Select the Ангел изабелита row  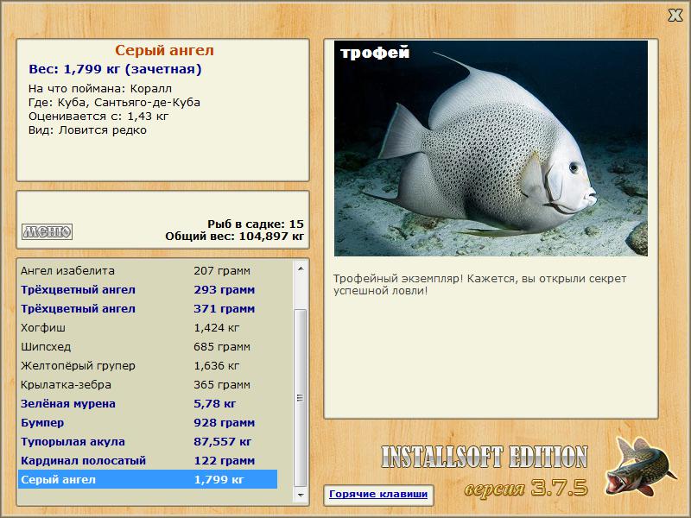[x=148, y=271]
